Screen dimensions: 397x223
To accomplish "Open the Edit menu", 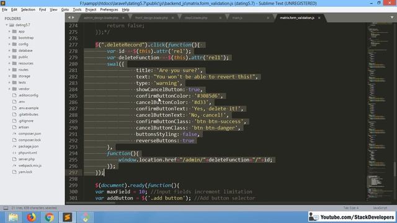I will (x=14, y=10).
